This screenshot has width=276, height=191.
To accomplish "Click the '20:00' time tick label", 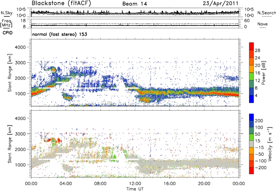I will 204,184.
